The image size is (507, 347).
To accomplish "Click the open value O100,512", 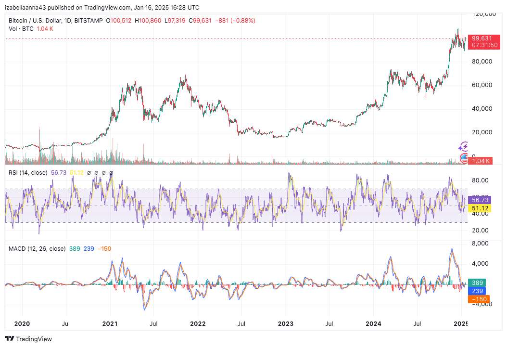I will pos(119,21).
